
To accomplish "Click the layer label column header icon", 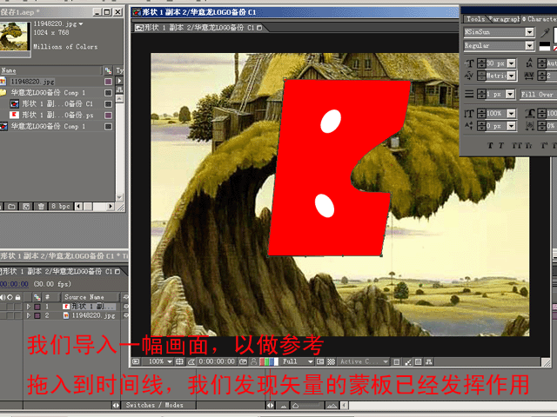I will pos(37,297).
